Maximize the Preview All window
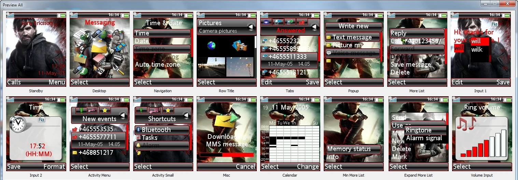The image size is (518, 180). [494, 3]
